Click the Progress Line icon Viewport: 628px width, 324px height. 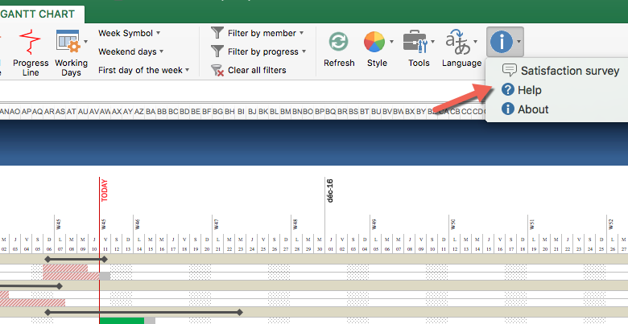pyautogui.click(x=31, y=42)
